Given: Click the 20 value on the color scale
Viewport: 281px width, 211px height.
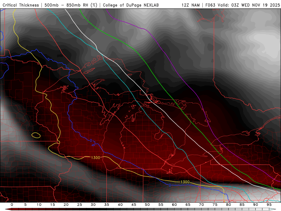Looking at the screenshot, I should click(66, 205).
